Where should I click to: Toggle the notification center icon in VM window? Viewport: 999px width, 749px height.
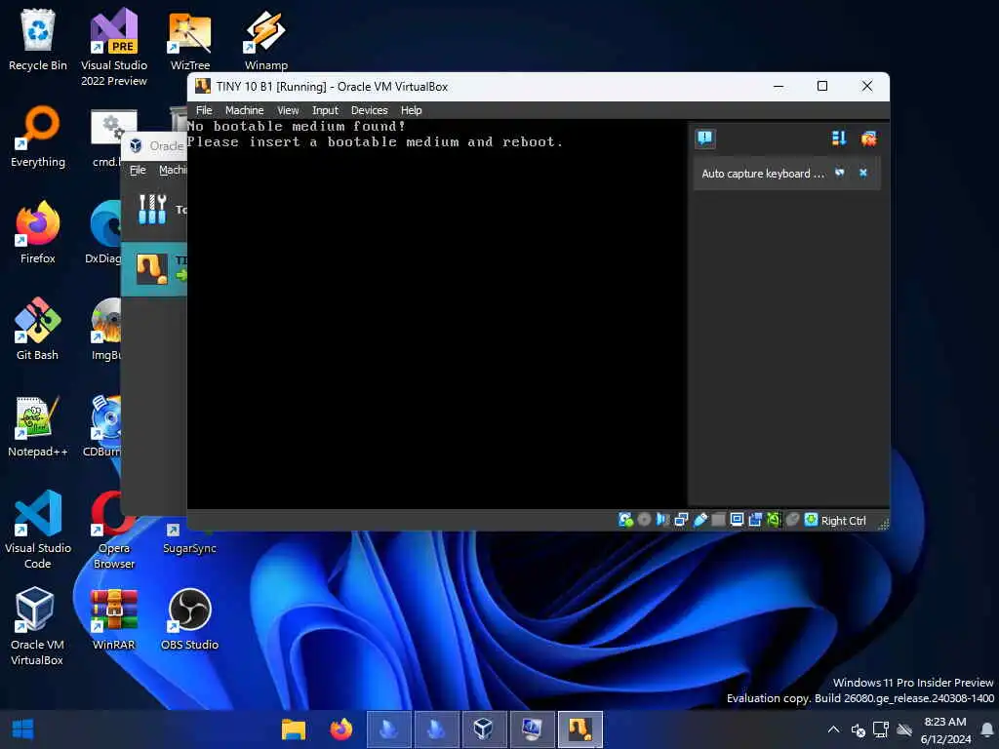coord(705,138)
